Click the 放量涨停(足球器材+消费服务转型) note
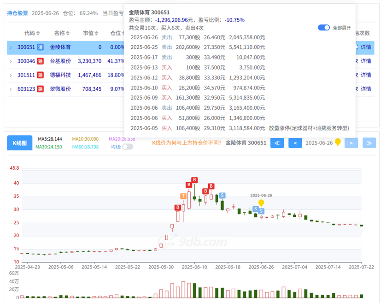 309,128
